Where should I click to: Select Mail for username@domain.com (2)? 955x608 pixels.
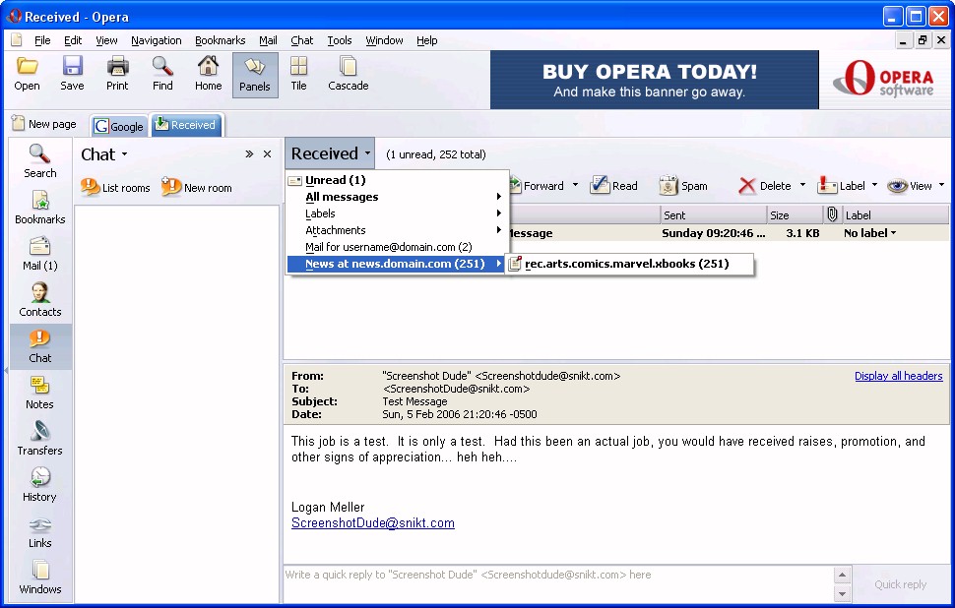pos(397,247)
